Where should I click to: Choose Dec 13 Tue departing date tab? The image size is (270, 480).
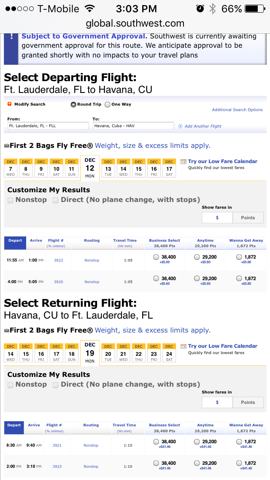(108, 168)
